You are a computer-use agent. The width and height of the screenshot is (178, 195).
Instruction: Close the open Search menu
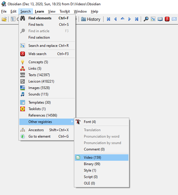tap(26, 11)
